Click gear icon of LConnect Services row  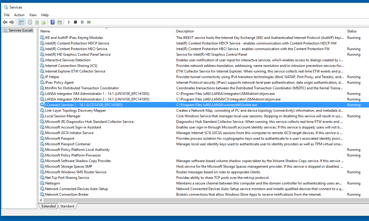(42, 105)
